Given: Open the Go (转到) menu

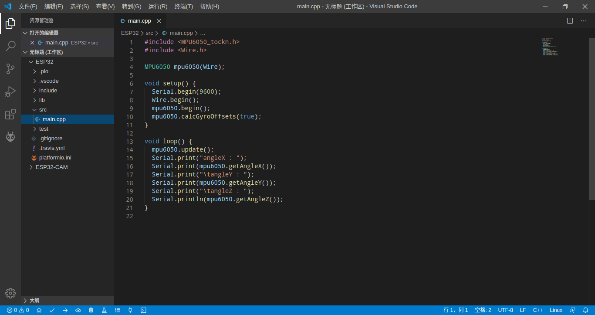Looking at the screenshot, I should click(132, 7).
